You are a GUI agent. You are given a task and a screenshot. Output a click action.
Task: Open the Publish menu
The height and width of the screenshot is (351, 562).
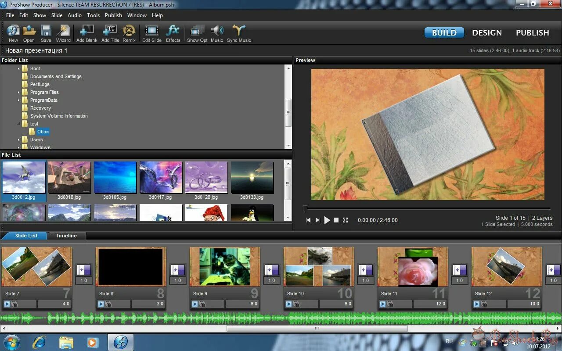tap(113, 15)
